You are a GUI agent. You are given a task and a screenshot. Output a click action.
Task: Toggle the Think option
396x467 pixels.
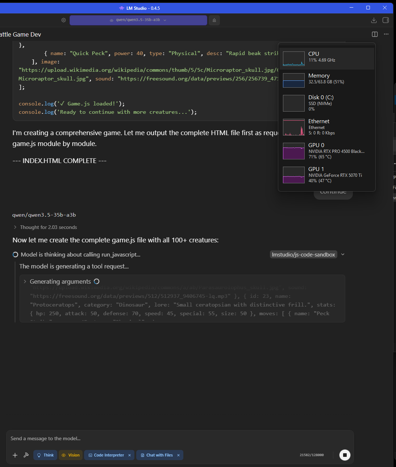point(45,455)
